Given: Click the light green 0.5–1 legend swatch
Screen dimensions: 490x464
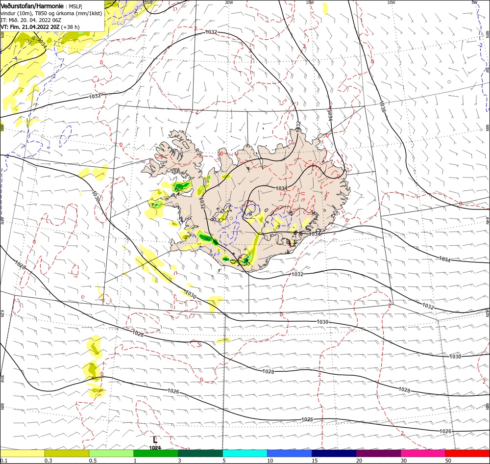Looking at the screenshot, I should (111, 453).
